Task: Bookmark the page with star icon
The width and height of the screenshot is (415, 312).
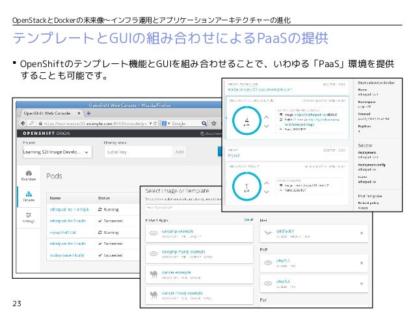Action: click(214, 123)
